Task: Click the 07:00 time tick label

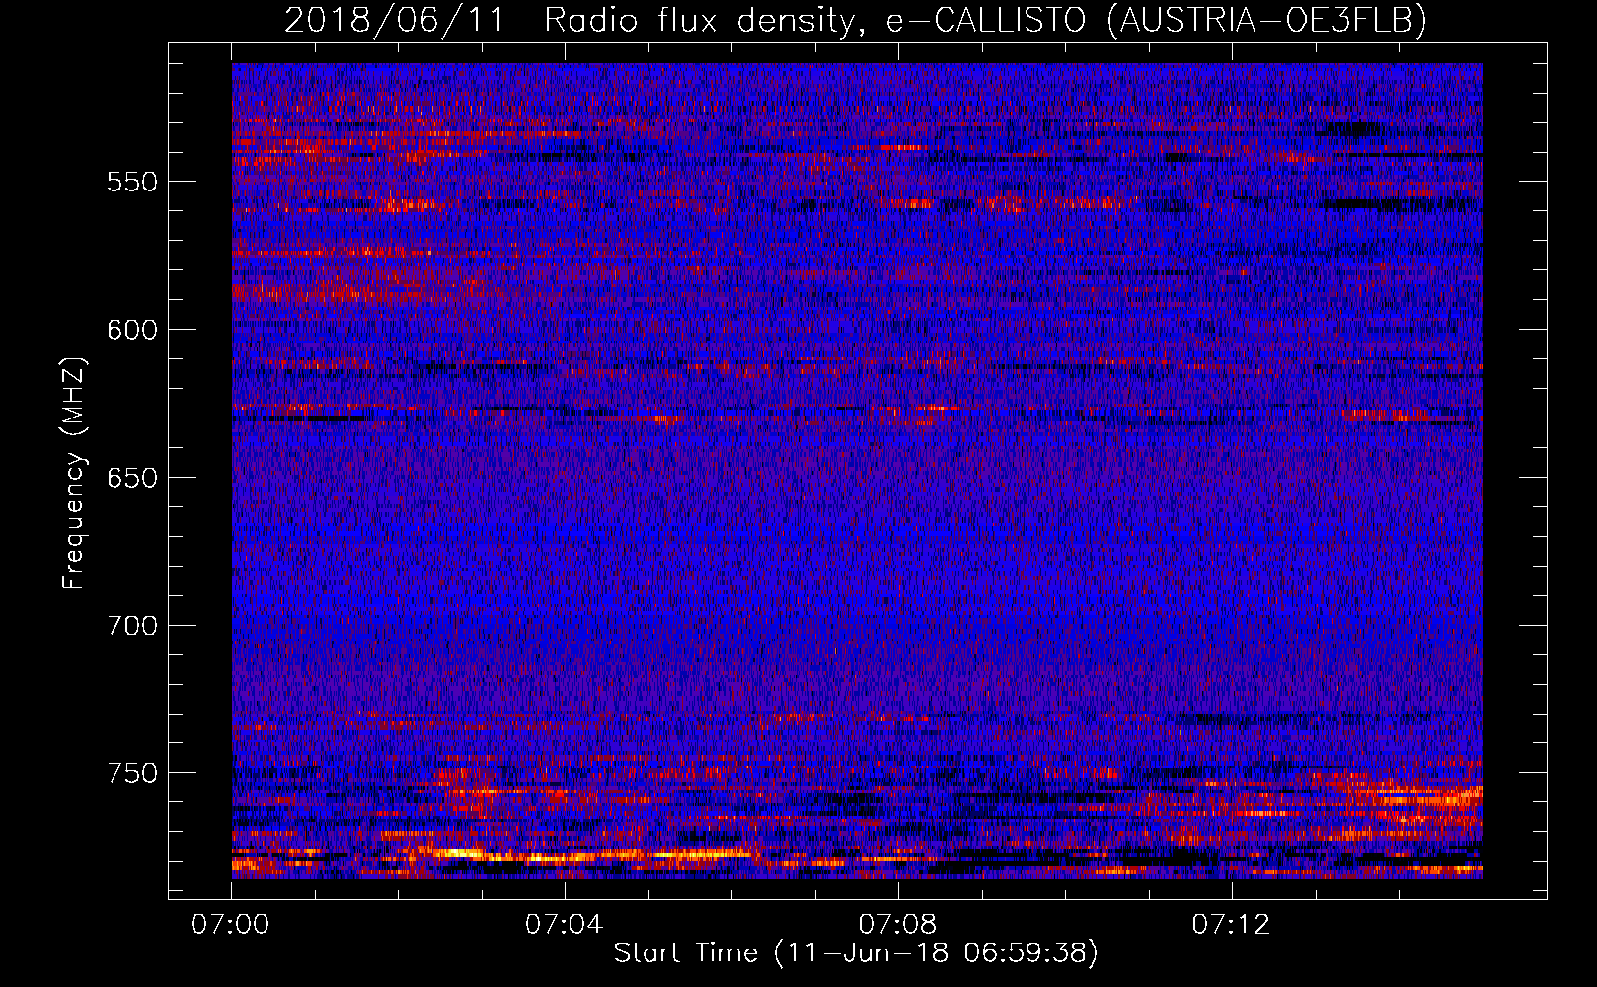Action: pos(231,925)
